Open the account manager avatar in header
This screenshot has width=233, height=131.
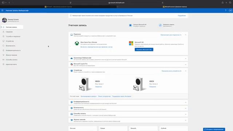click(x=230, y=11)
